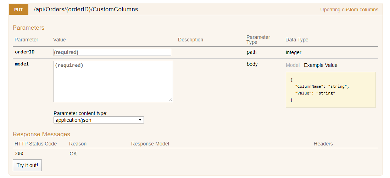Select the Example Value tab

tap(321, 65)
